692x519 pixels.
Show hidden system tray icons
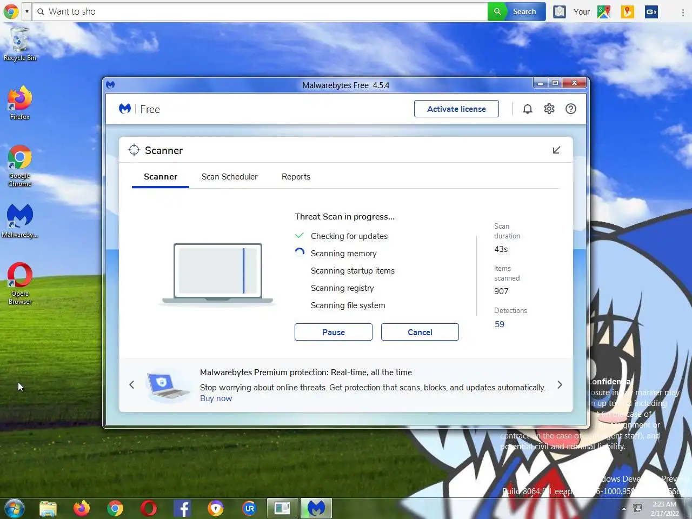point(624,509)
